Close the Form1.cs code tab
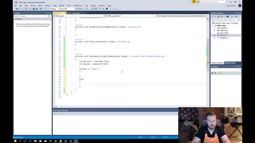Viewport: 255px width, 143px height. 65,13
